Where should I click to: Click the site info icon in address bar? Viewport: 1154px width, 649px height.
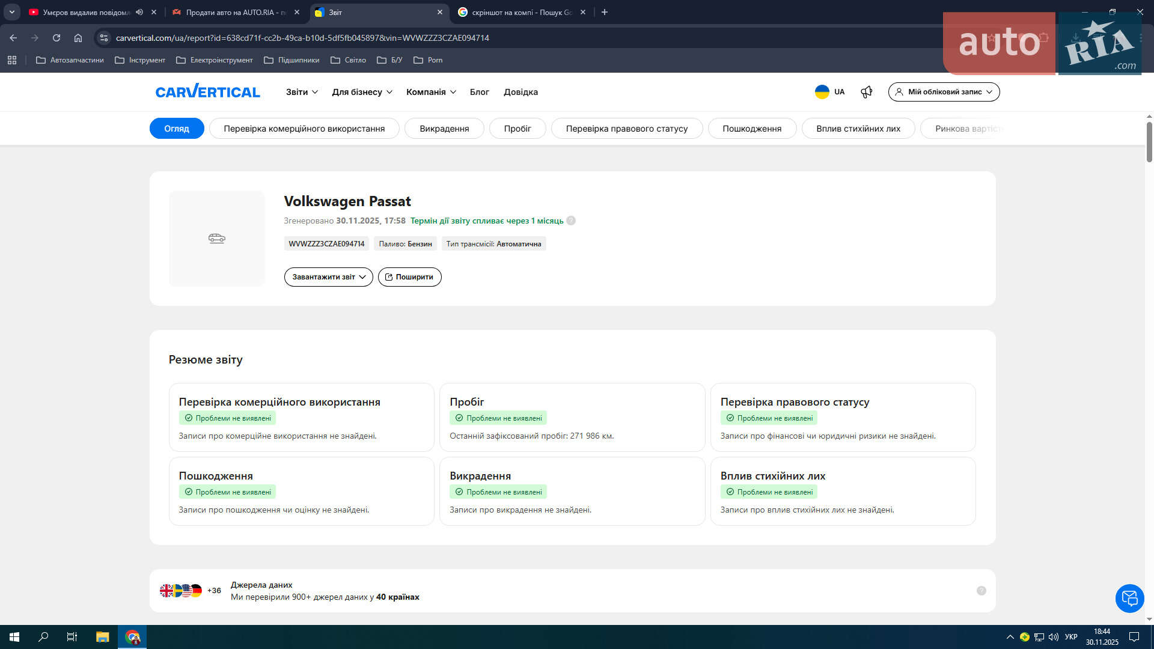click(x=104, y=38)
